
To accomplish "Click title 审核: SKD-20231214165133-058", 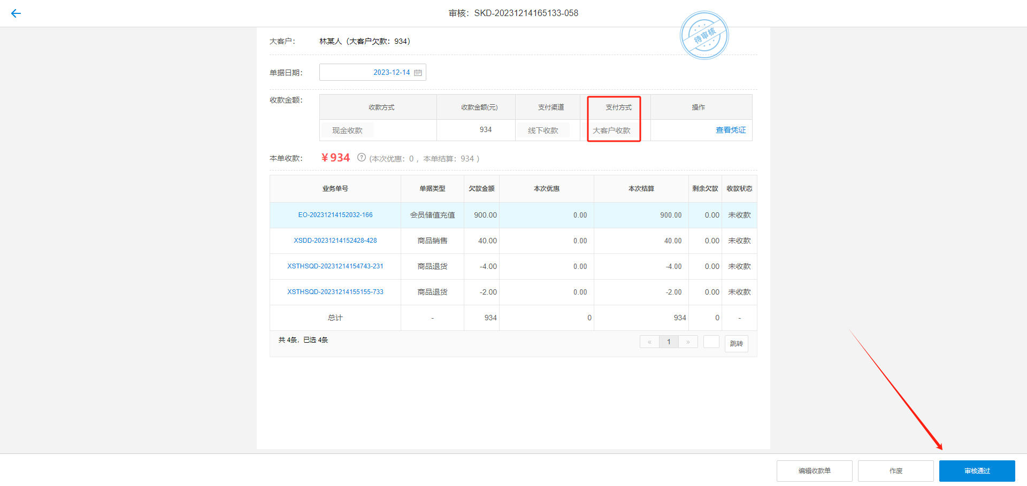I will click(513, 13).
